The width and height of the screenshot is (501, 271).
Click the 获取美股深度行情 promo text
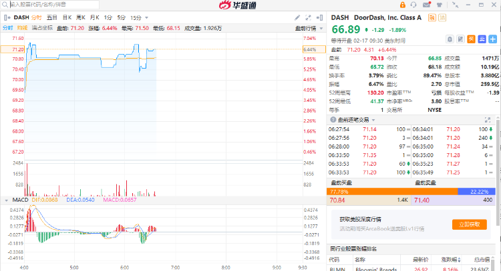coord(360,220)
